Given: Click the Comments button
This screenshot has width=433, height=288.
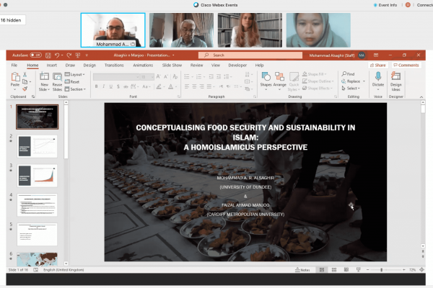Looking at the screenshot, I should coord(406,66).
